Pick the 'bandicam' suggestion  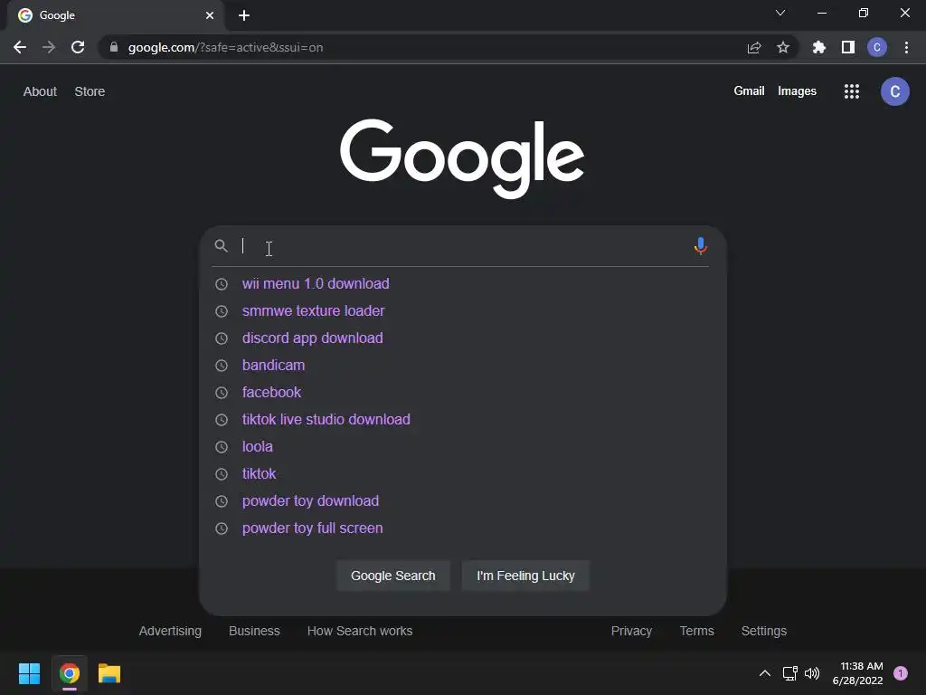click(x=273, y=366)
